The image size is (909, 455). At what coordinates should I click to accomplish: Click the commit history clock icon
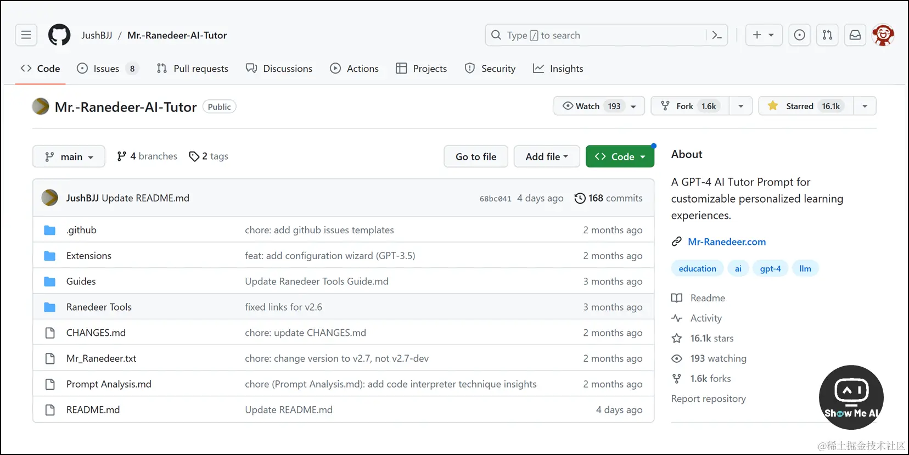tap(580, 198)
